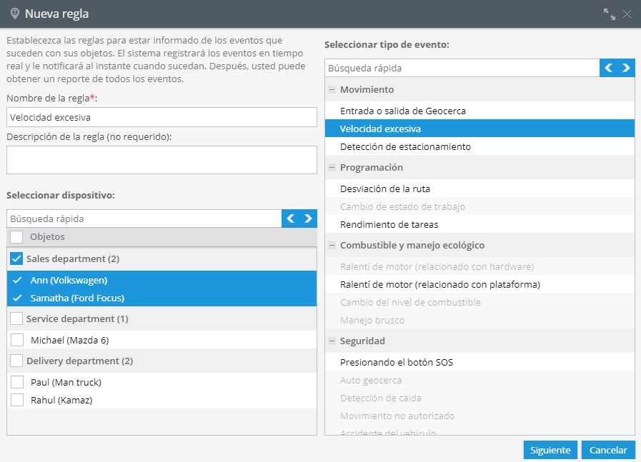The image size is (641, 462).
Task: Click previous arrow in event type search
Action: coord(609,68)
